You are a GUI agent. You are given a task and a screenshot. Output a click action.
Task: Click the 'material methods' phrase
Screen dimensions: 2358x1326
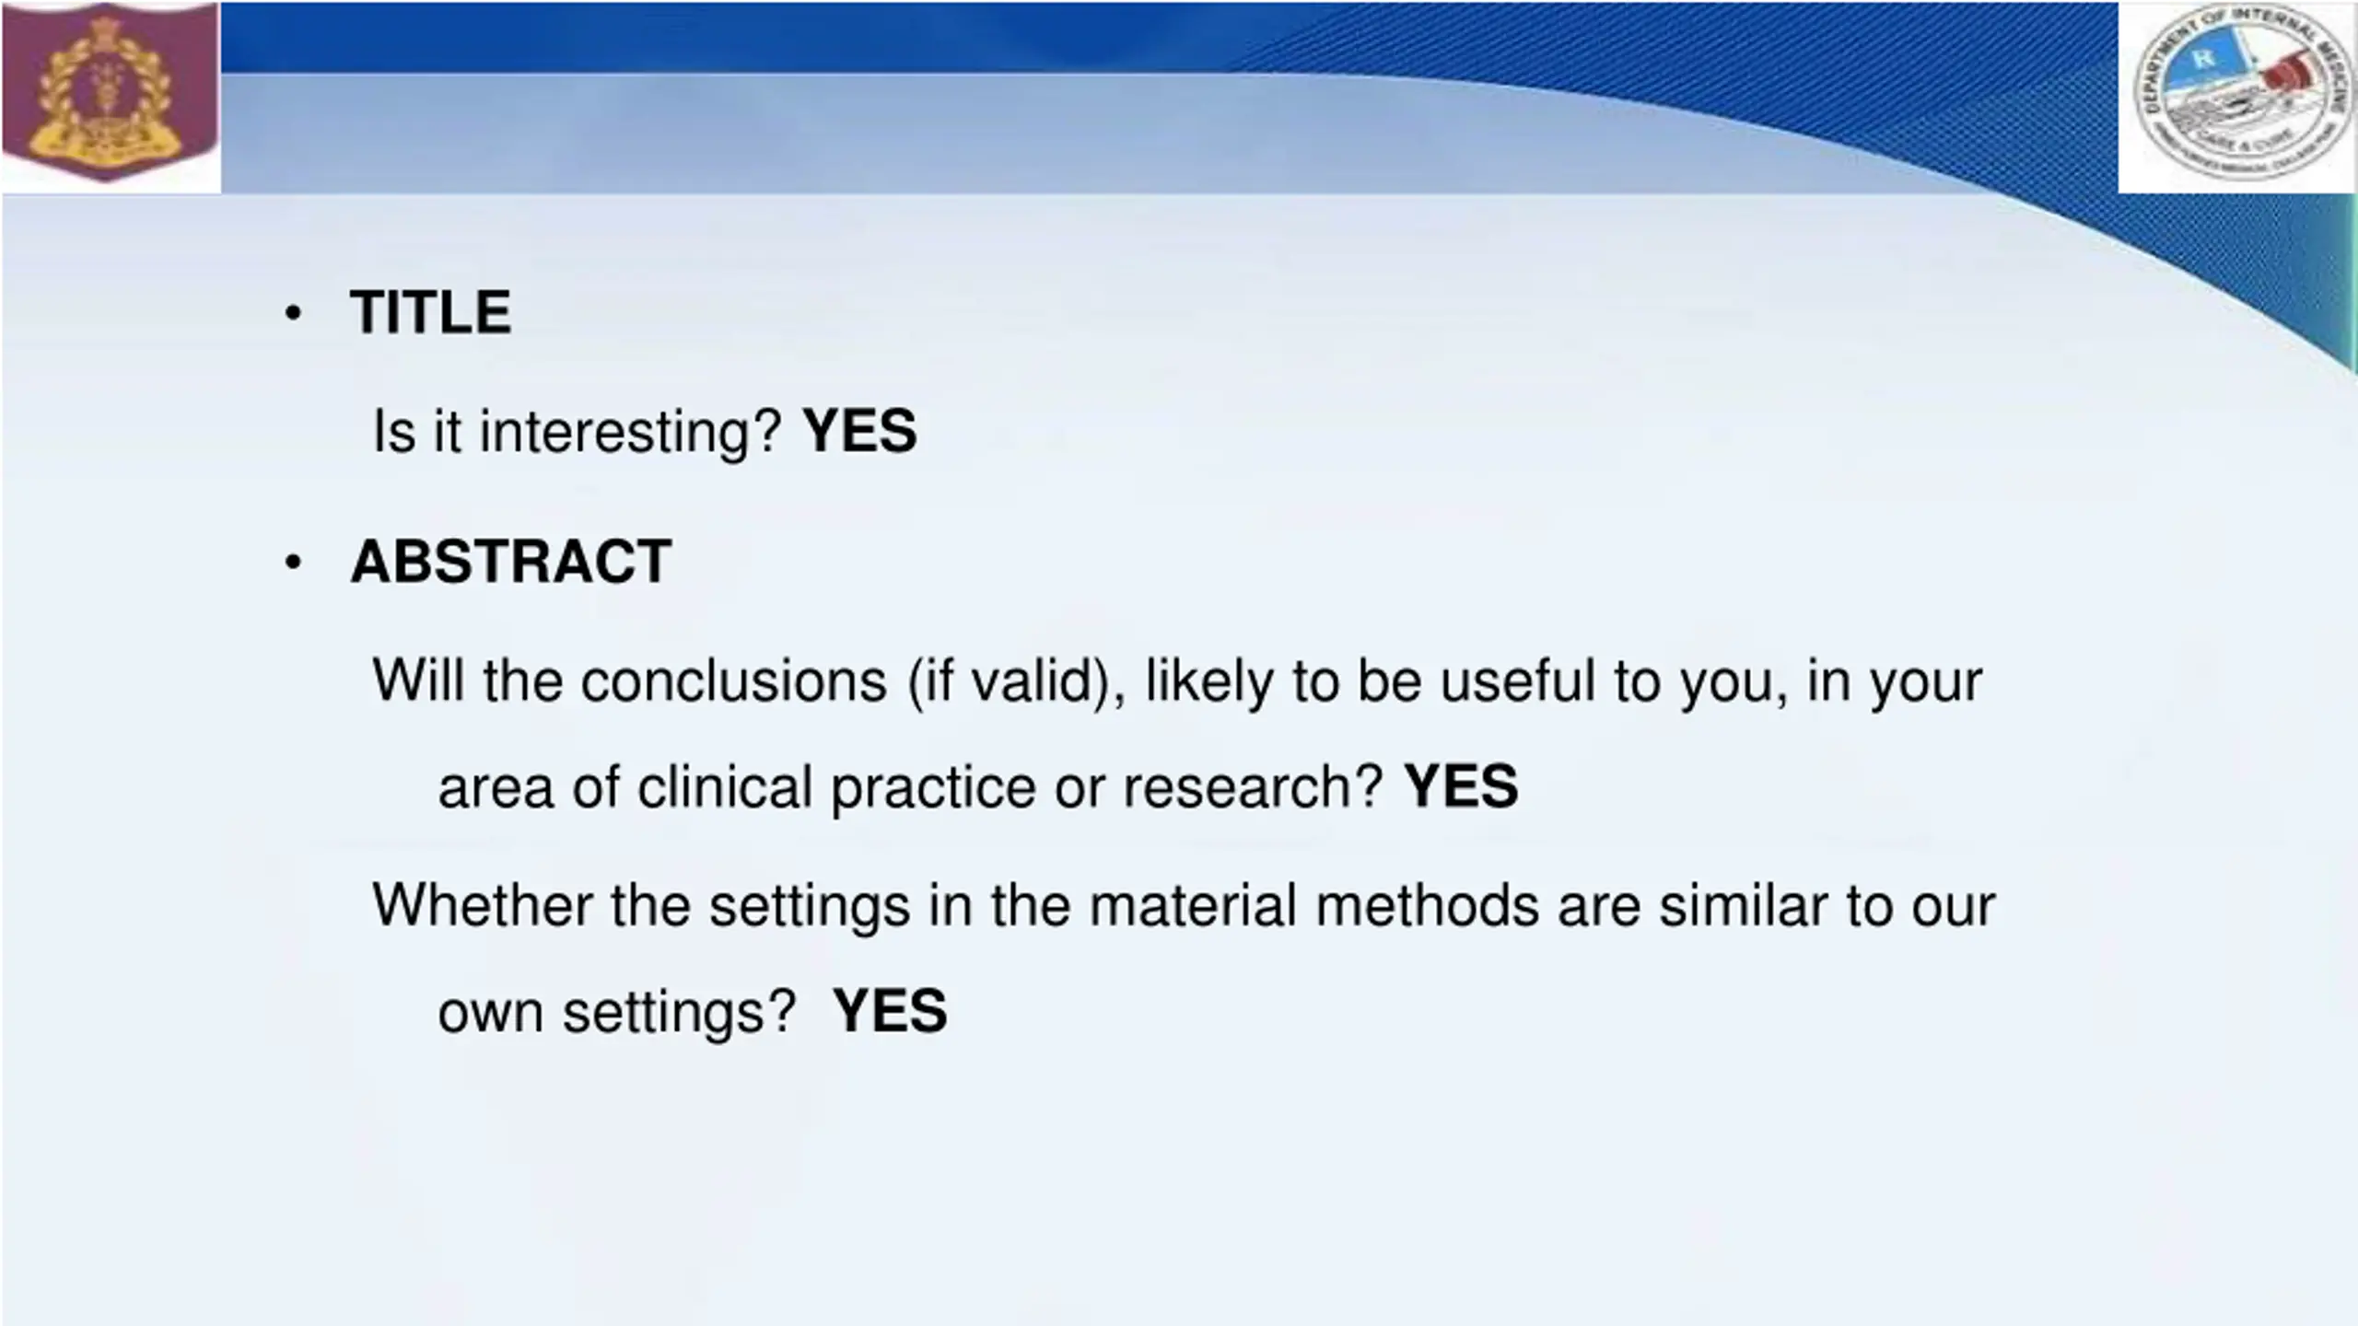pos(1314,905)
